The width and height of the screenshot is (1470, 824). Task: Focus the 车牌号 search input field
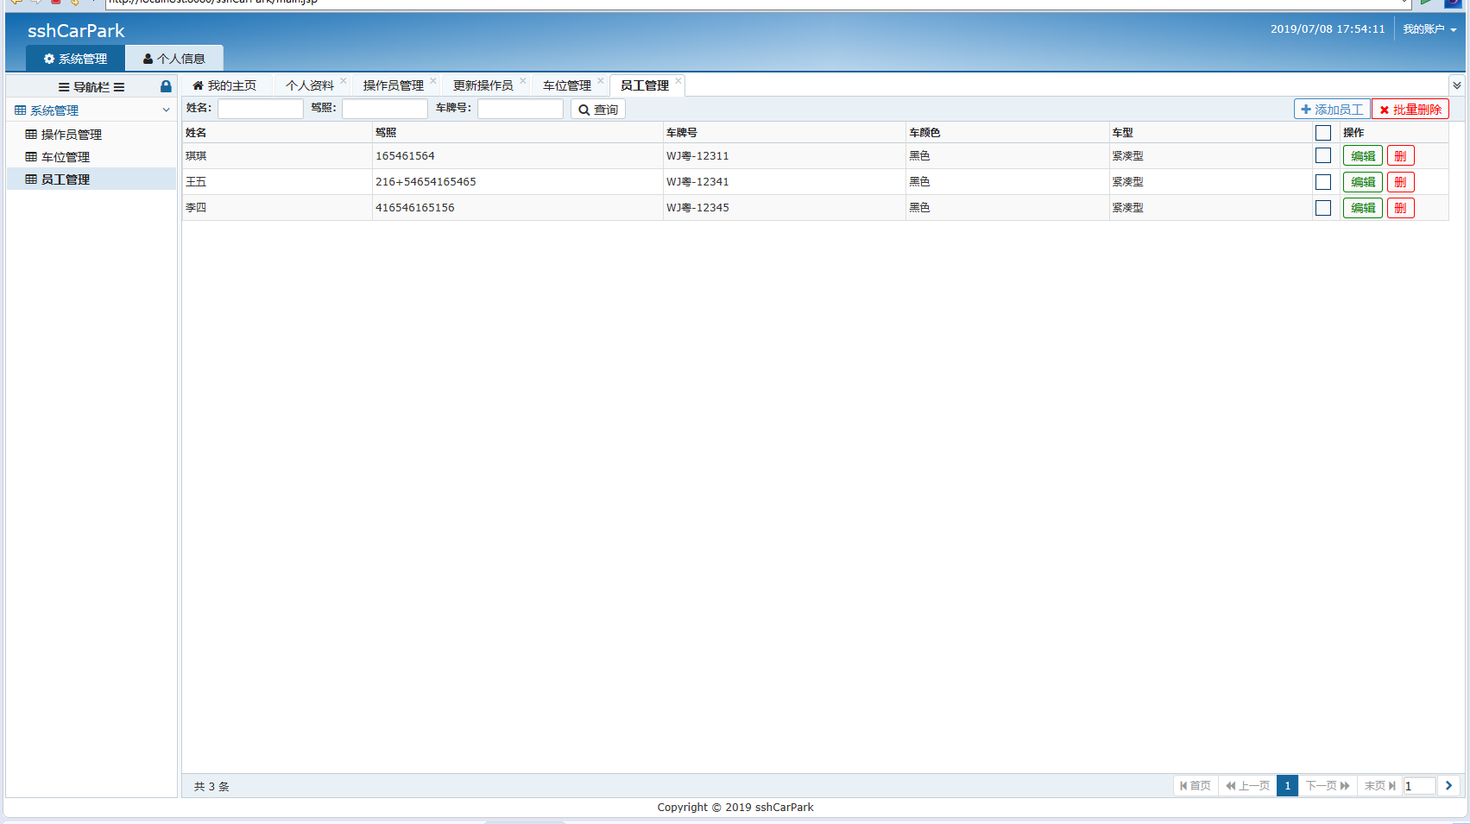coord(520,109)
